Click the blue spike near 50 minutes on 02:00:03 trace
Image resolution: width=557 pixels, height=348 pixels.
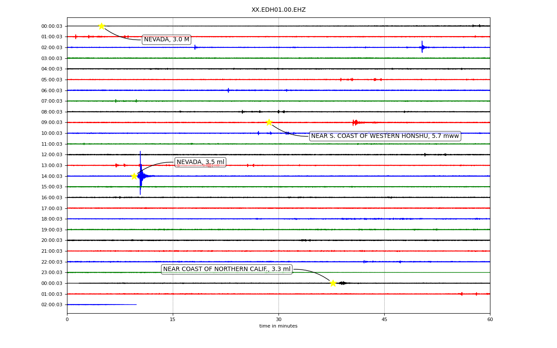point(422,47)
